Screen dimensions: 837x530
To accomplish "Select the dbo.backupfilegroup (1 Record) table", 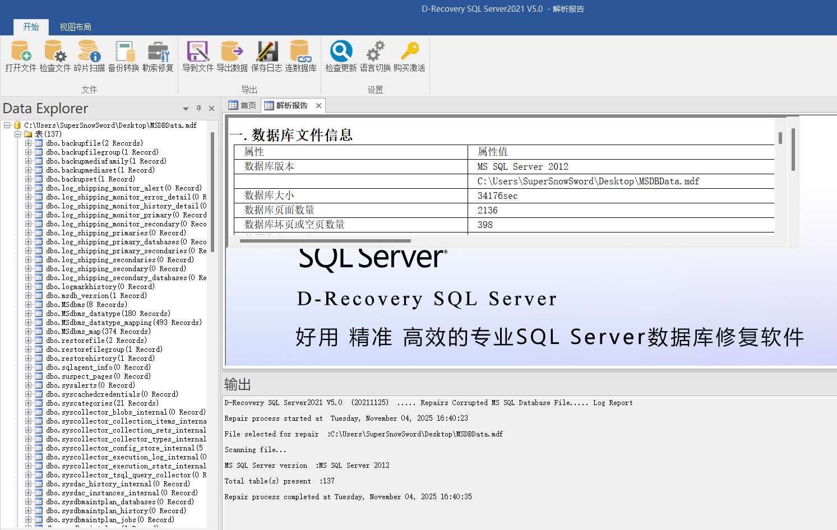I will pyautogui.click(x=103, y=152).
